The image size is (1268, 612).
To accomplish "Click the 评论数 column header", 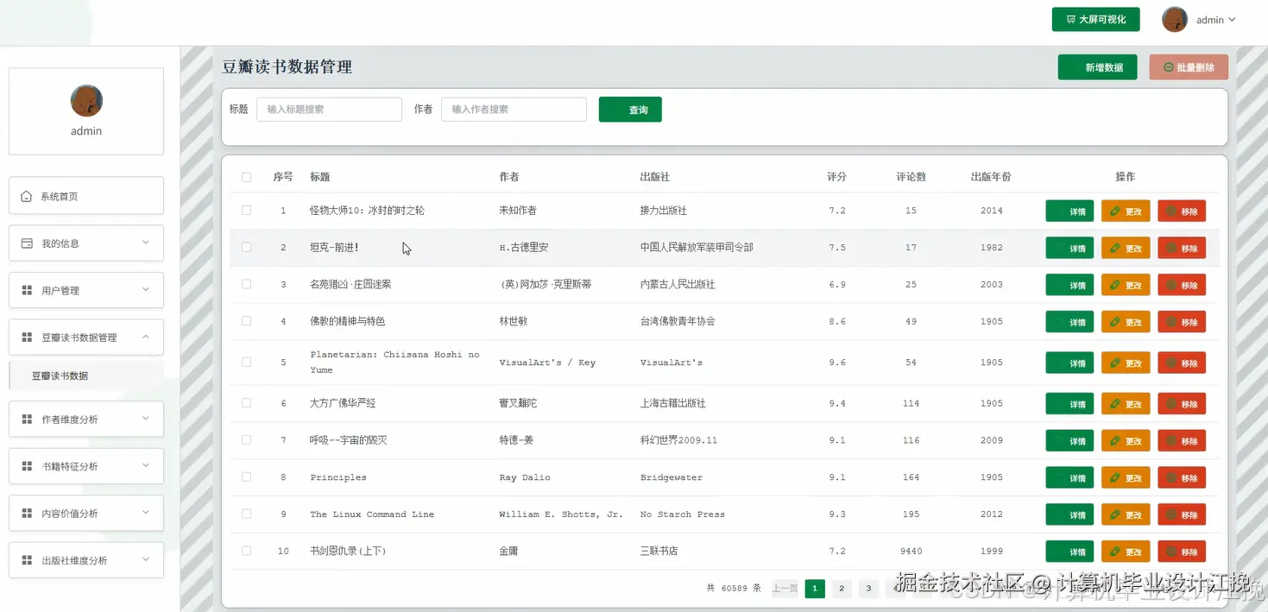I will [x=911, y=177].
